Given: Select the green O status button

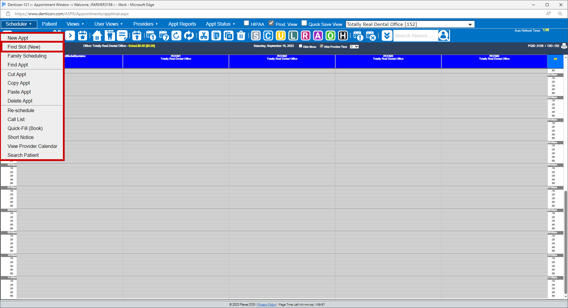Looking at the screenshot, I should tap(330, 36).
